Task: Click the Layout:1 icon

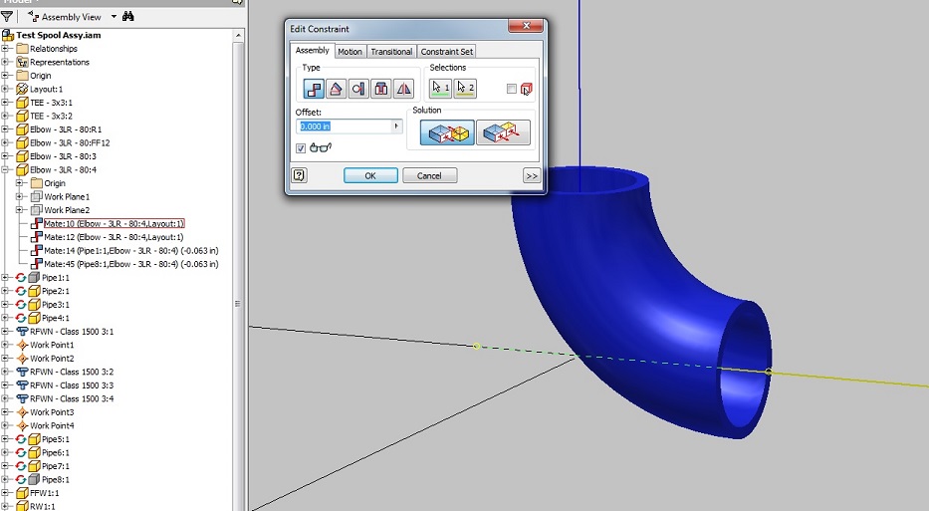Action: [22, 89]
